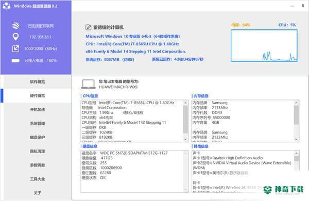Click the Intel Core i7-8565U CPU header line
This screenshot has height=201, width=309.
[132, 44]
